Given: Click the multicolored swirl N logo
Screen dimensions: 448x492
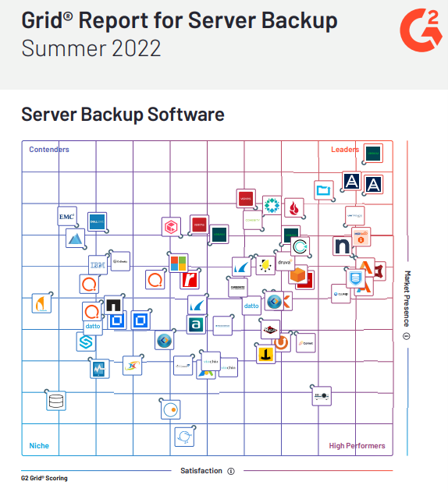Looking at the screenshot, I should click(132, 366).
